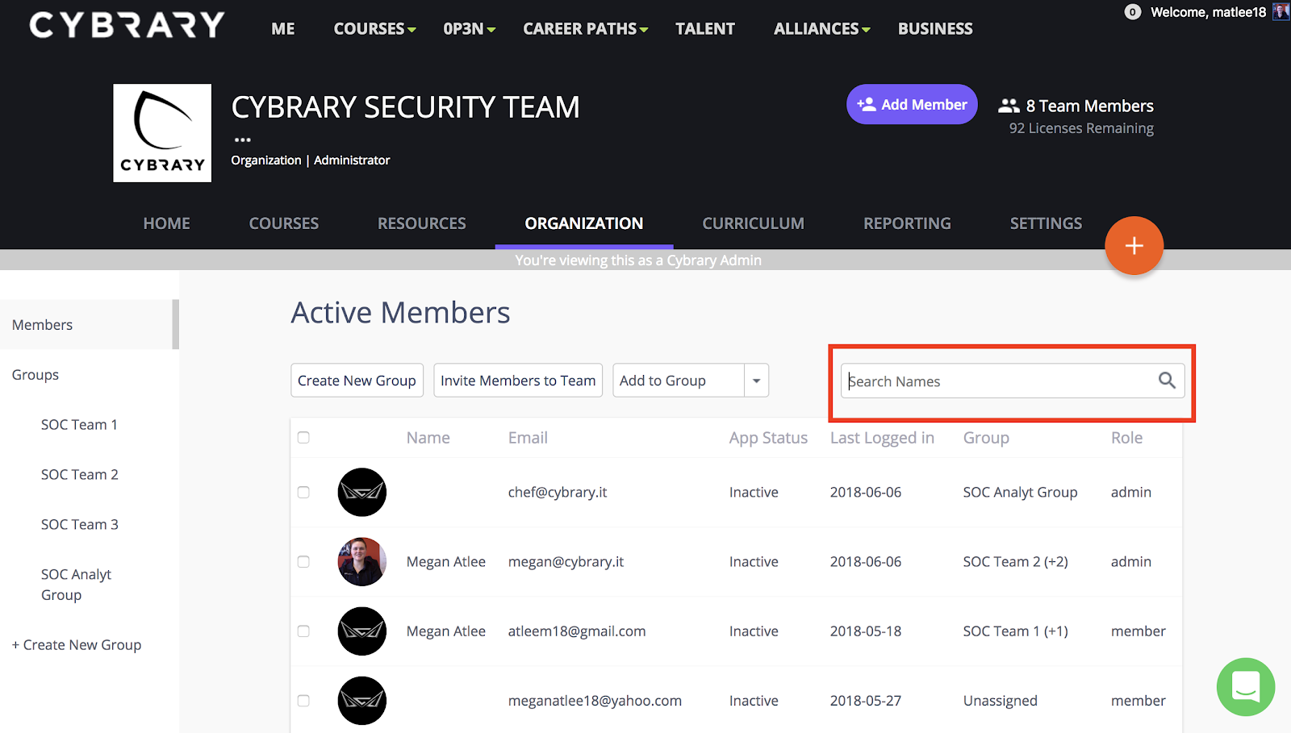This screenshot has height=733, width=1291.
Task: Open the three-dot menu under team name
Action: point(242,140)
